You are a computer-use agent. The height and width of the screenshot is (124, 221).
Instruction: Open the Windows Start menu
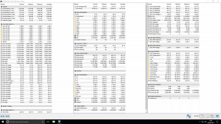click(3, 122)
